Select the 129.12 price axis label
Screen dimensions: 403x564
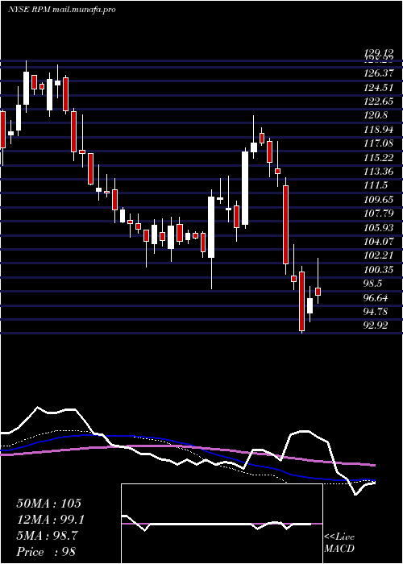coord(379,53)
